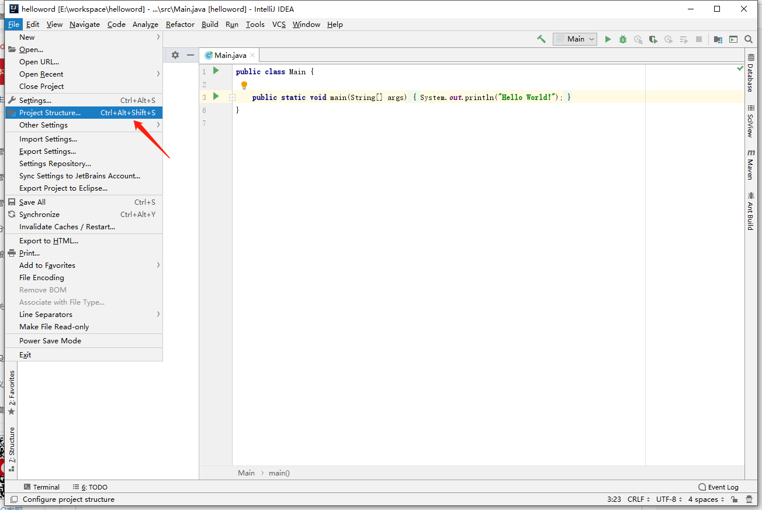
Task: Select Exit from File menu
Action: coord(84,354)
